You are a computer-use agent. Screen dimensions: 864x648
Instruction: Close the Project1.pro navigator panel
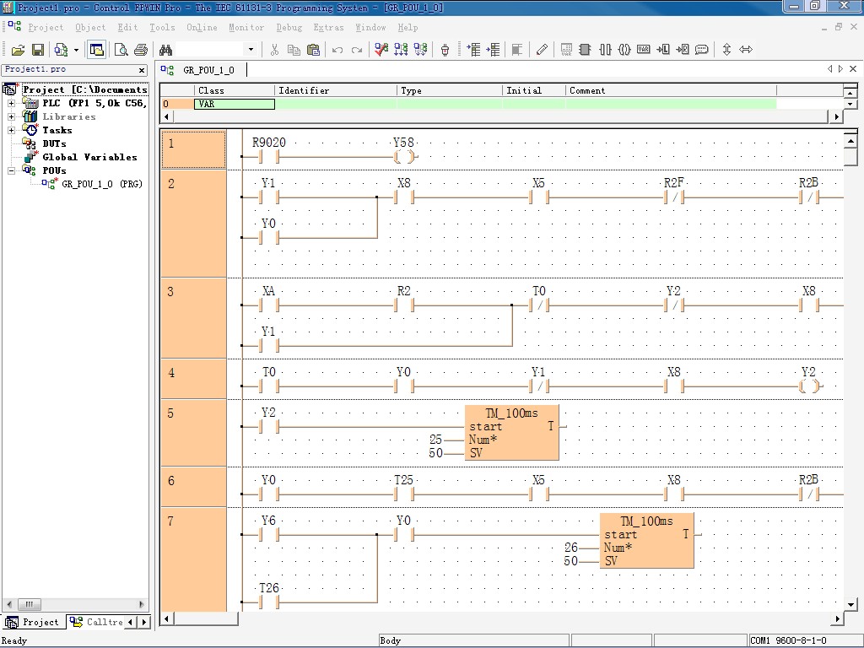tap(142, 70)
